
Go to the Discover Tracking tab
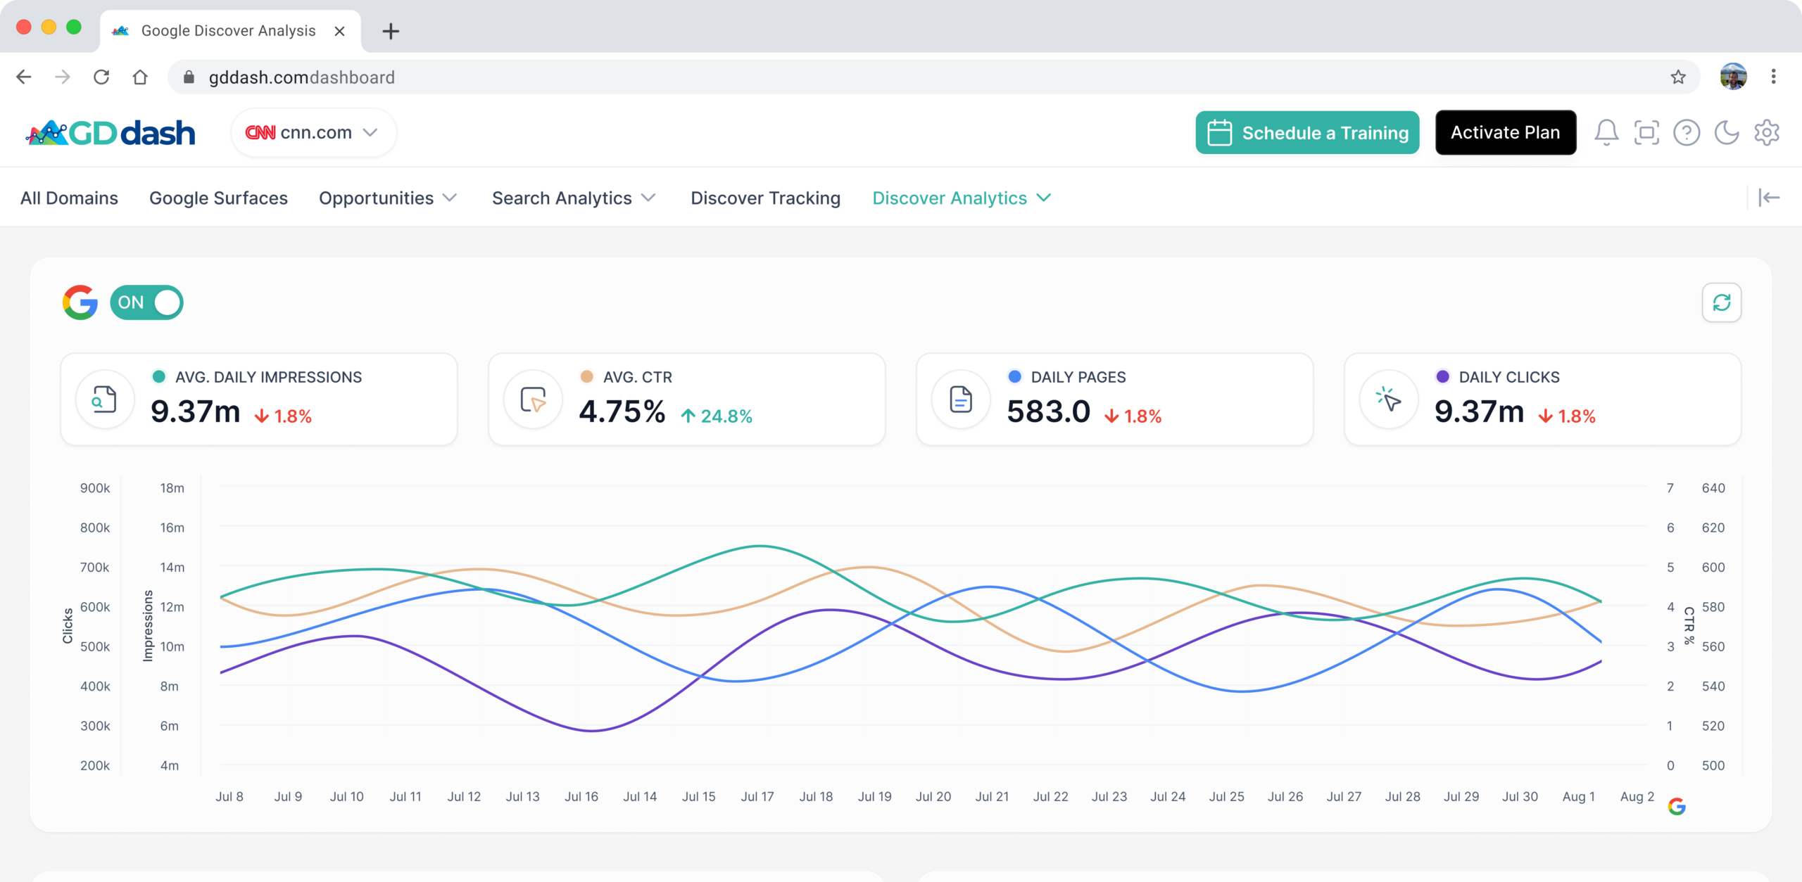pos(765,198)
